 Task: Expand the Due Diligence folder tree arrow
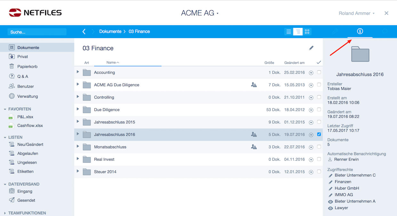coord(78,109)
